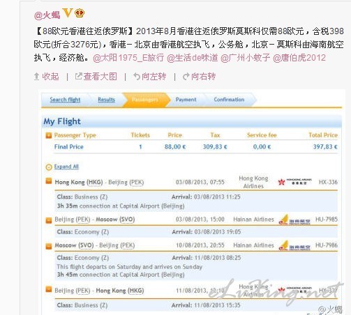Rotate the image right with 向右转
351x315 pixels.
(199, 77)
